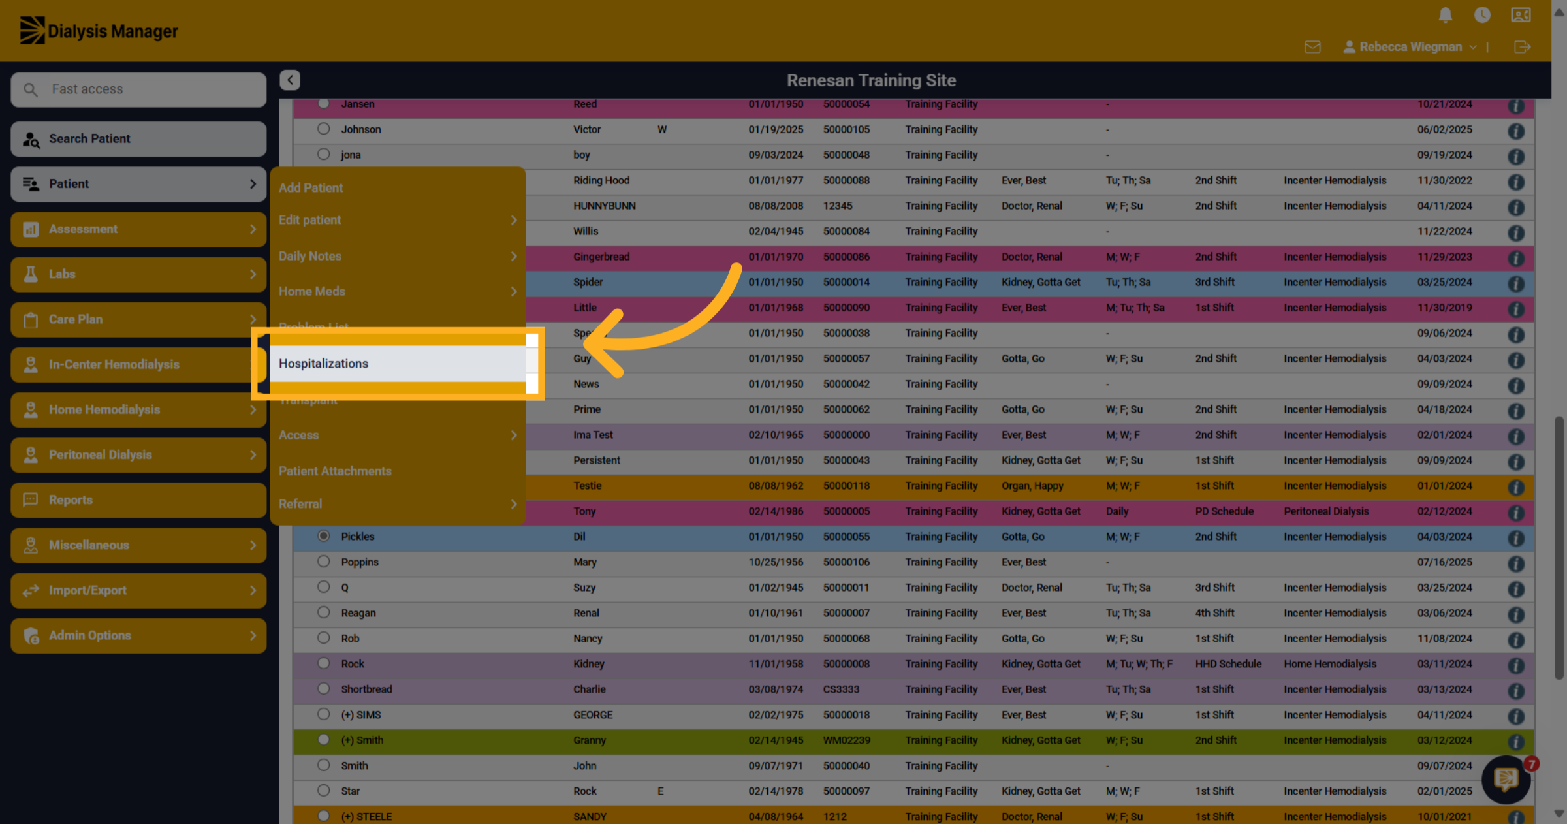Screen dimensions: 1567x824
Task: Choose Hospitalizations from the Patient submenu
Action: tap(398, 364)
